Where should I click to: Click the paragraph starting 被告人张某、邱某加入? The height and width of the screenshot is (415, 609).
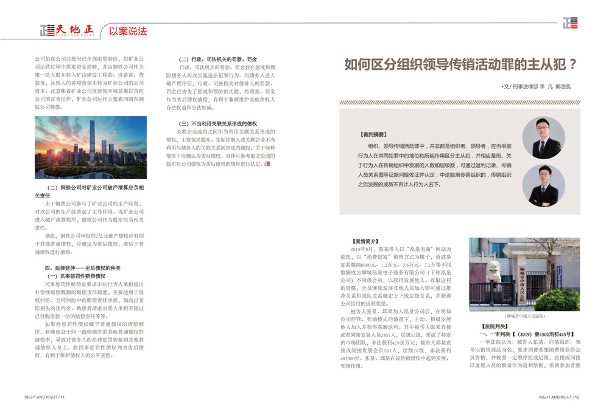[396, 338]
